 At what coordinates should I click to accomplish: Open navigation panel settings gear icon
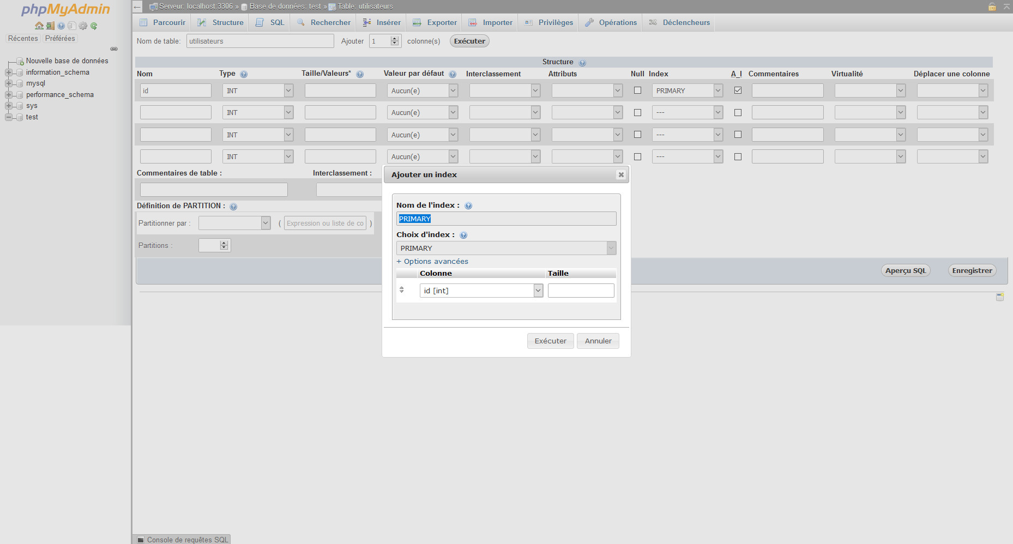click(x=83, y=26)
